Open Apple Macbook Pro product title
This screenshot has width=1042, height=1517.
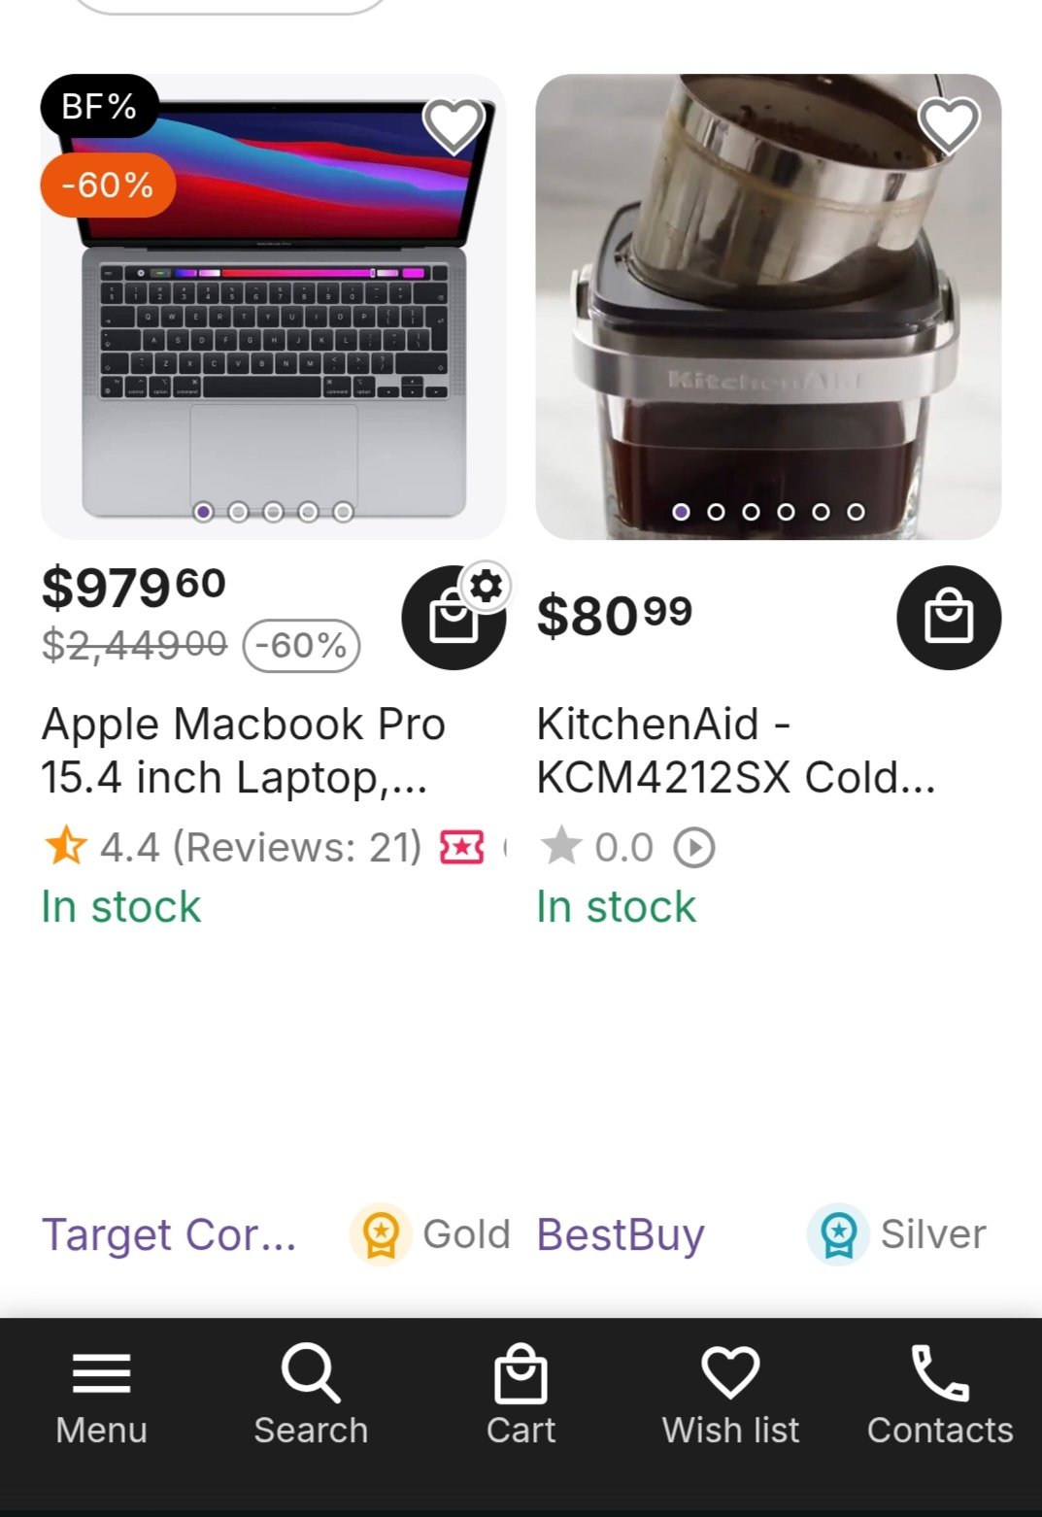click(243, 751)
